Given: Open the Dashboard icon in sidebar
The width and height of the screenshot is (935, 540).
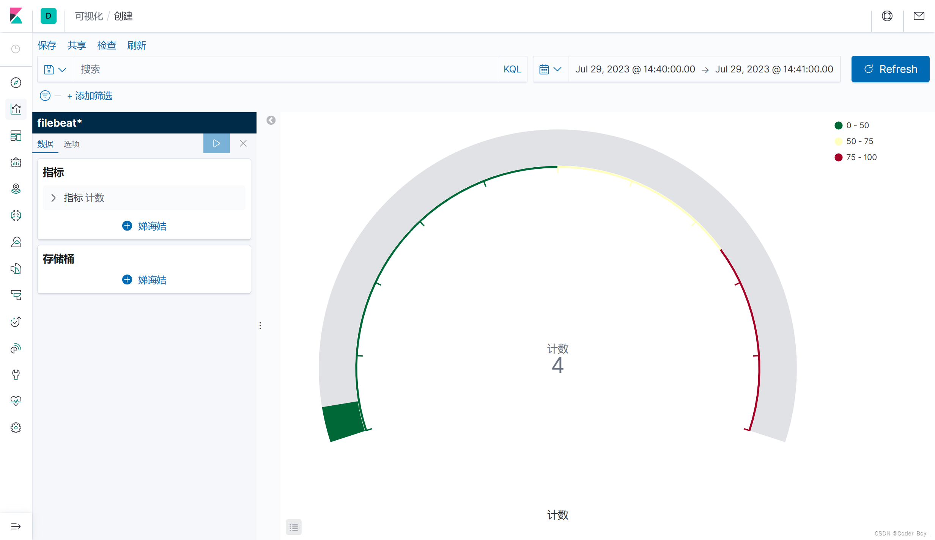Looking at the screenshot, I should point(16,136).
